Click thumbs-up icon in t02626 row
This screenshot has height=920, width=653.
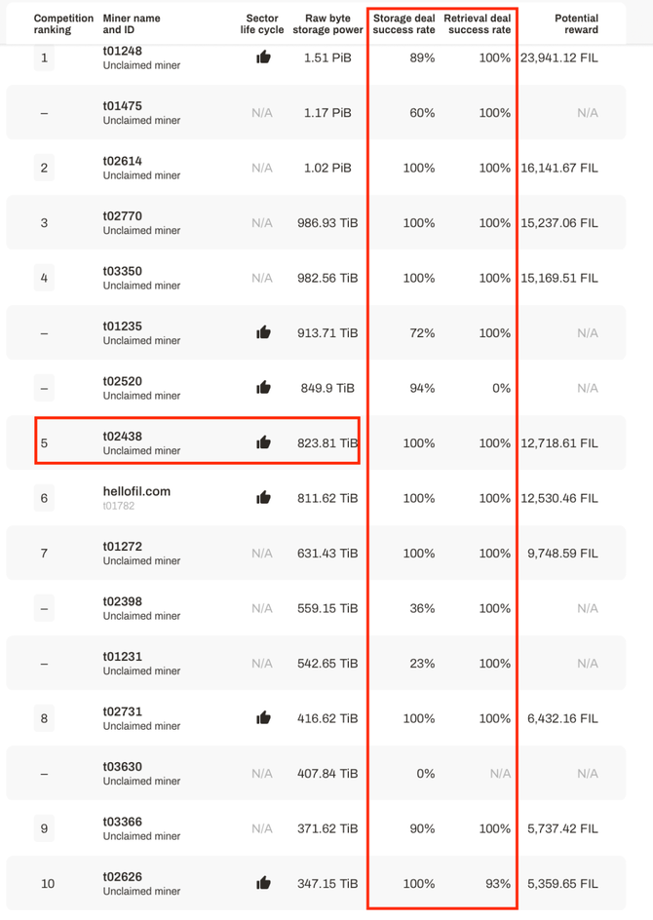263,883
